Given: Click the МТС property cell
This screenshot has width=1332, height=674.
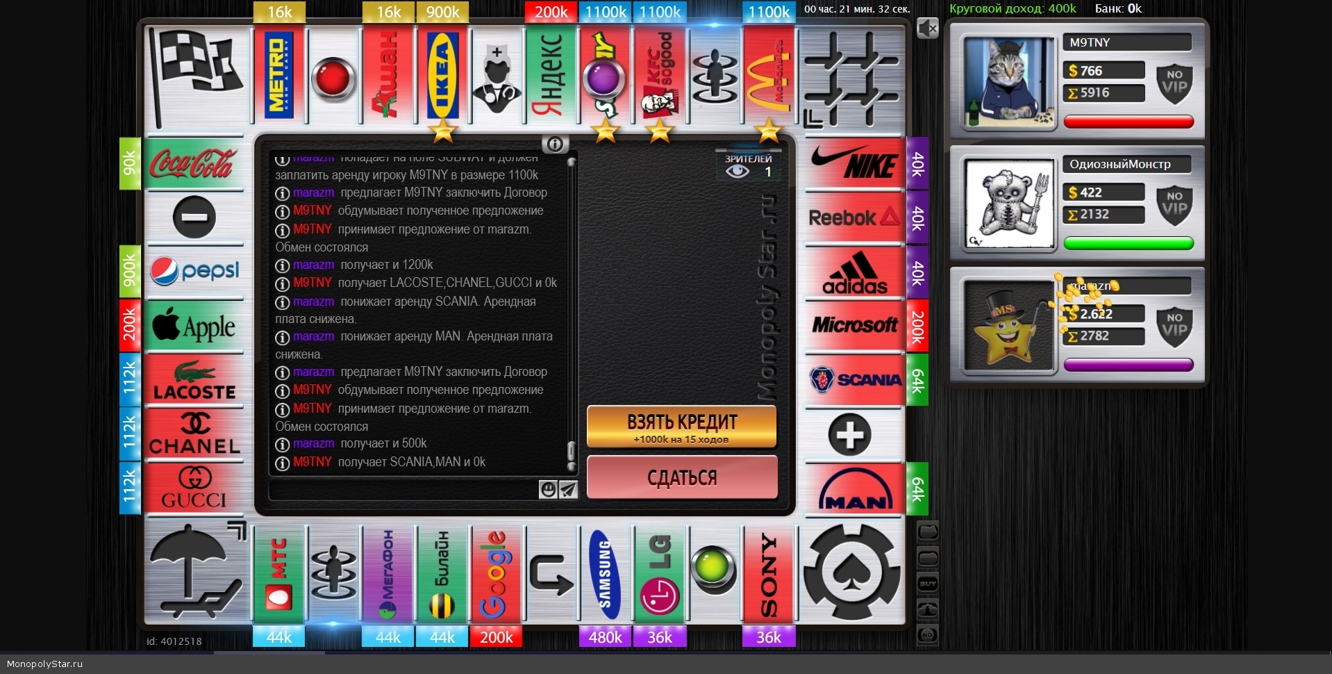Looking at the screenshot, I should [280, 575].
